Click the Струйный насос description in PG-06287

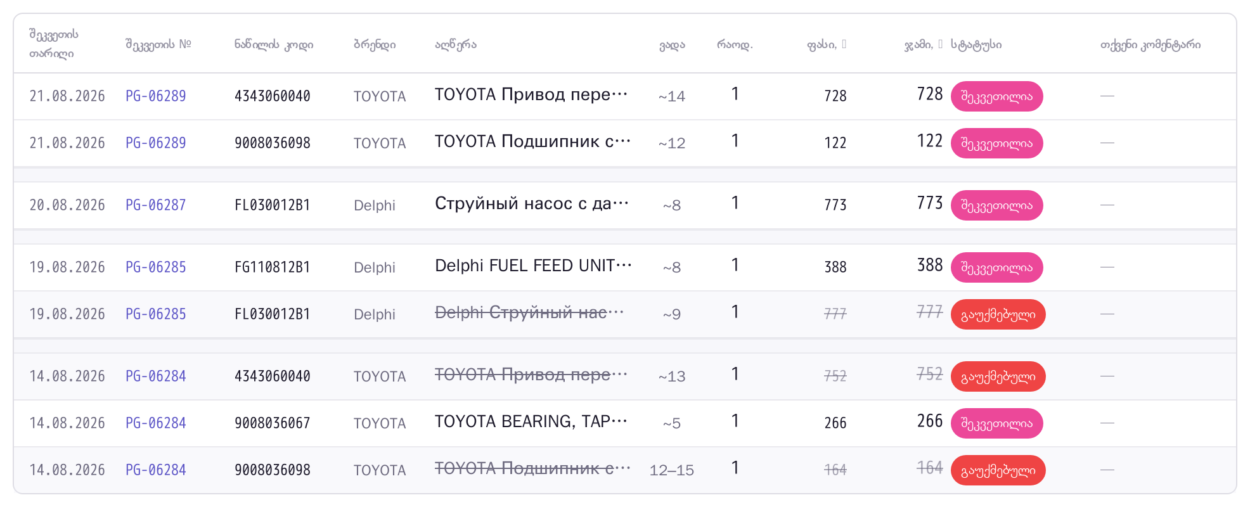pos(532,203)
